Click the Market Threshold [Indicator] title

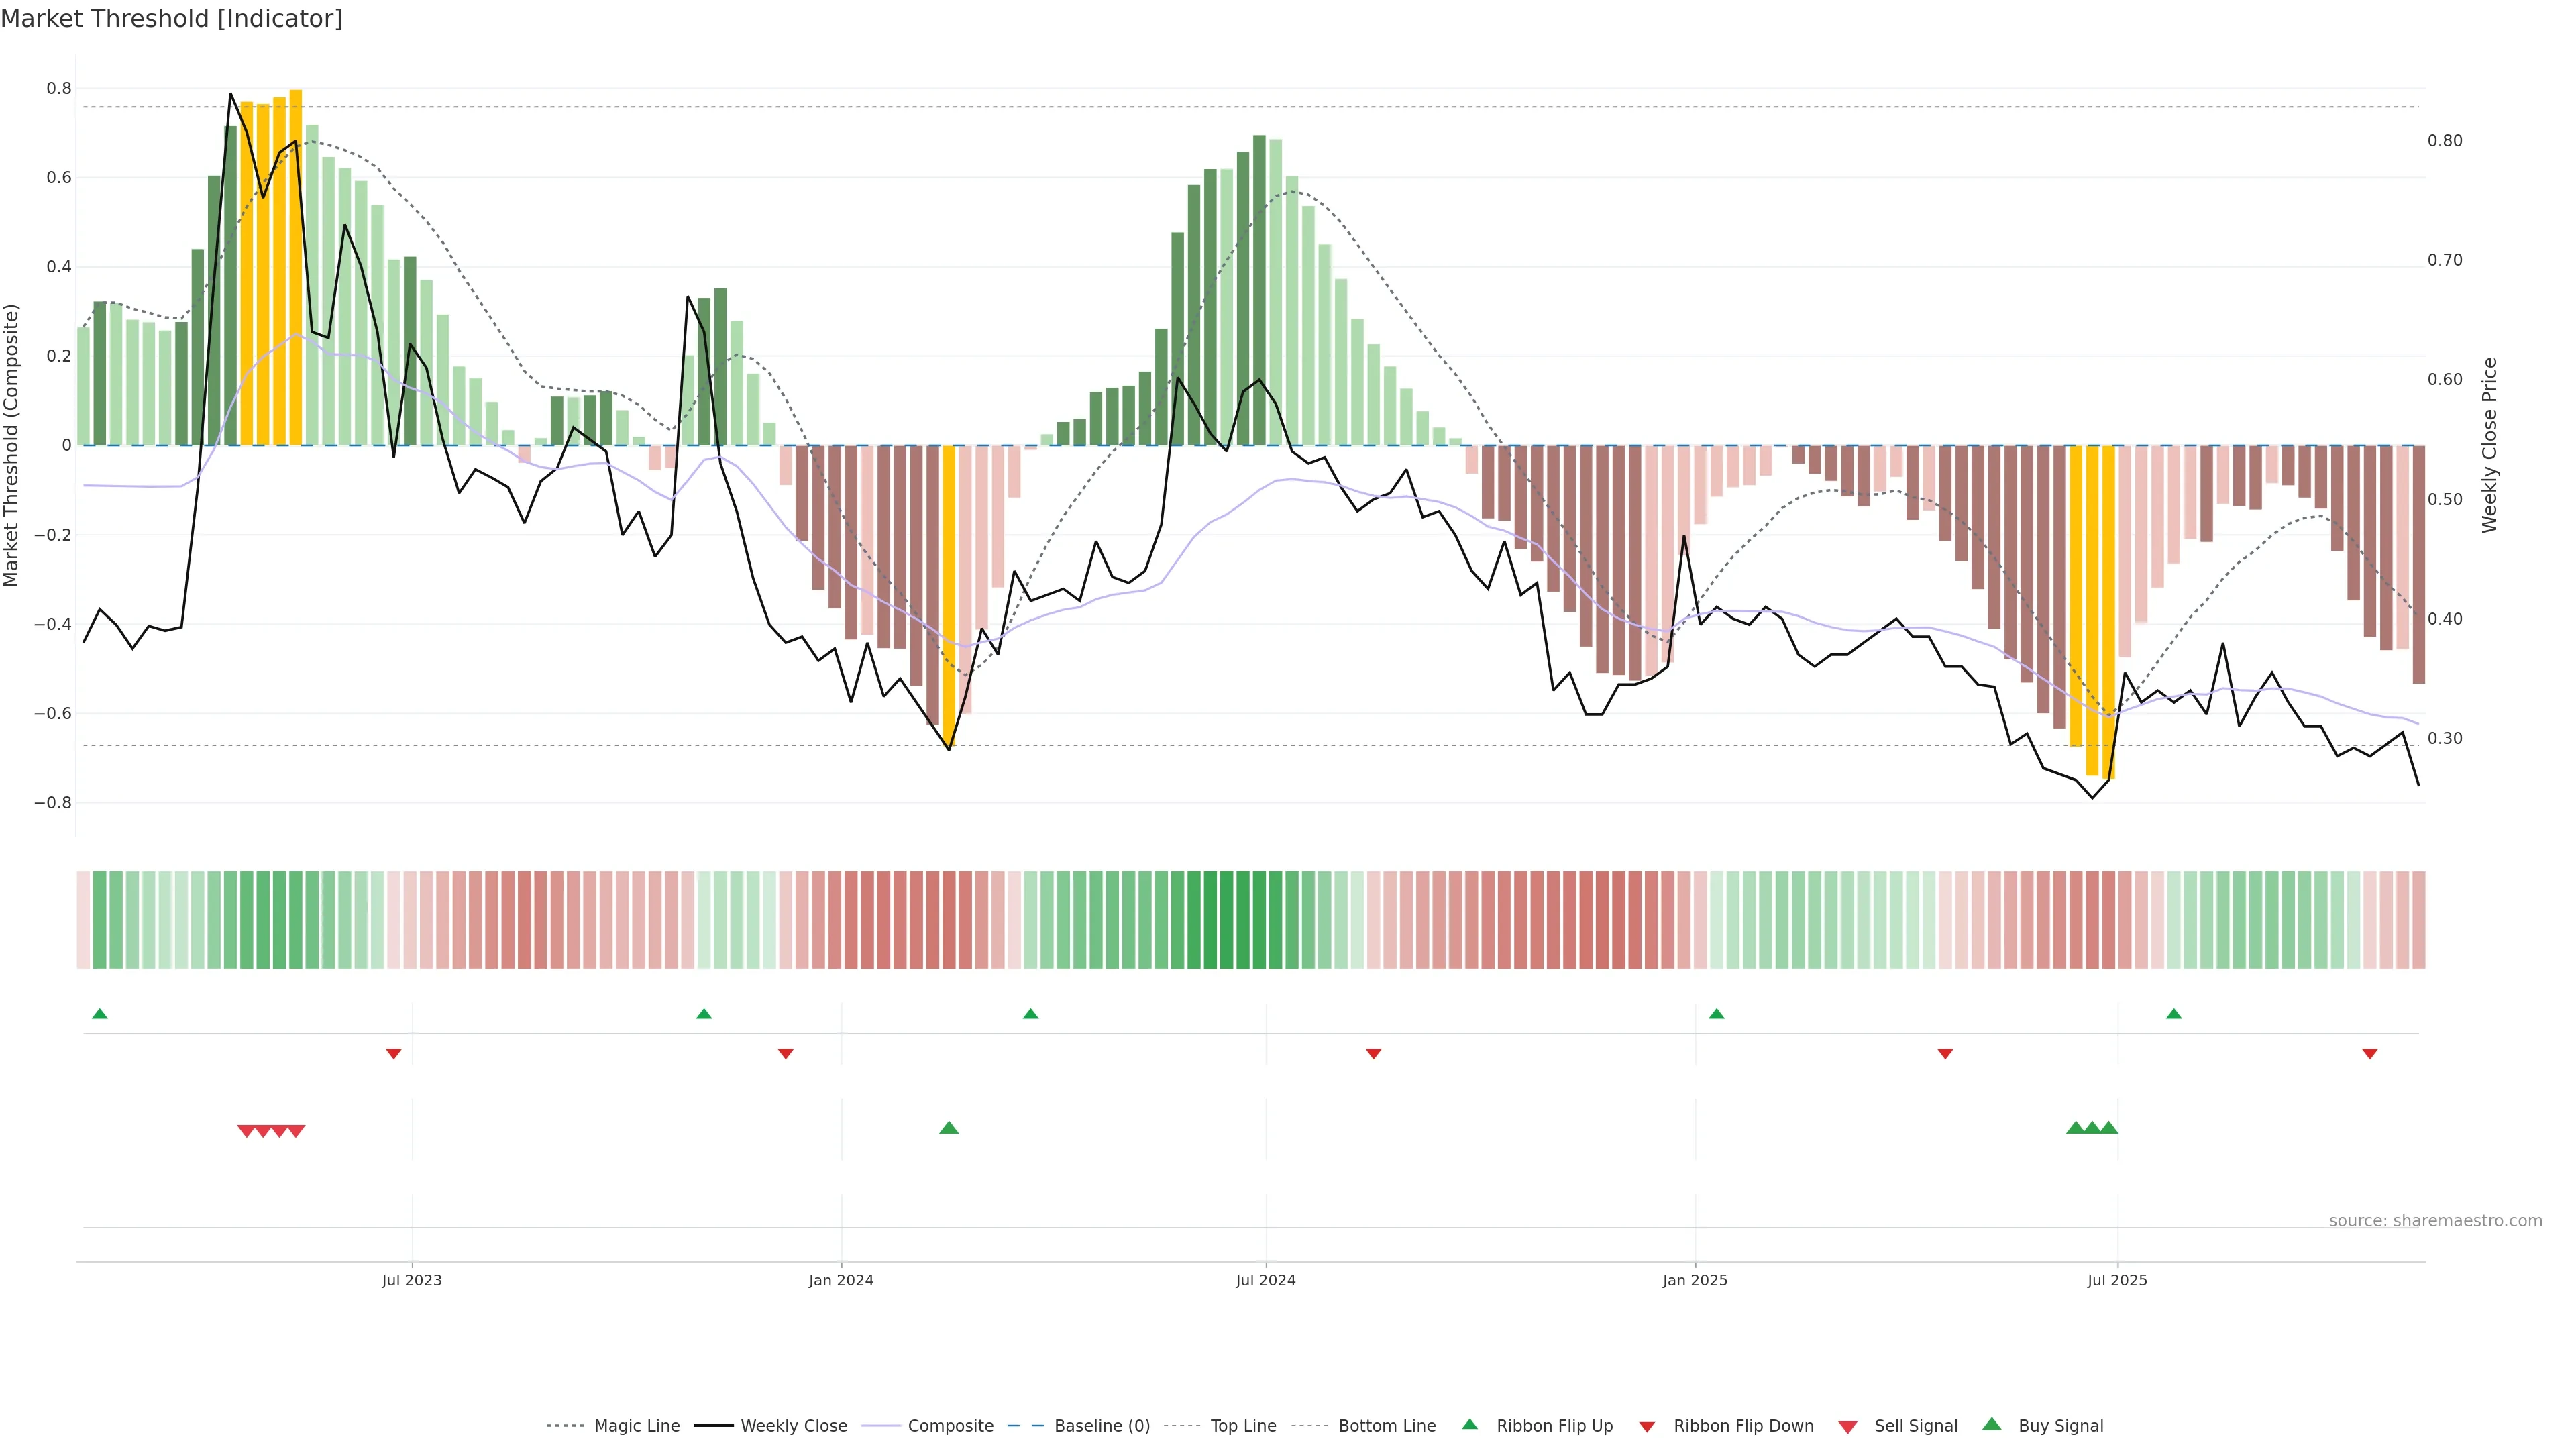172,19
